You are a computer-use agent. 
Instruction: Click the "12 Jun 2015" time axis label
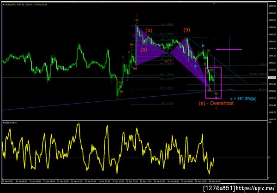tap(7, 181)
